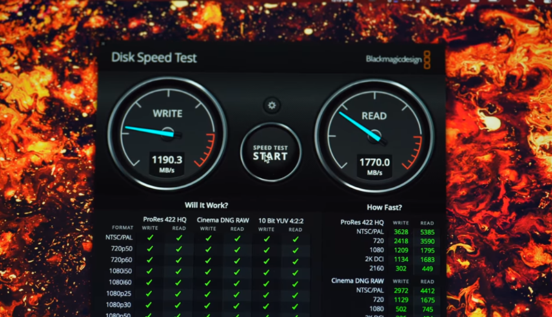The width and height of the screenshot is (552, 317).
Task: Select the 1080i50 format row label
Action: tap(119, 271)
